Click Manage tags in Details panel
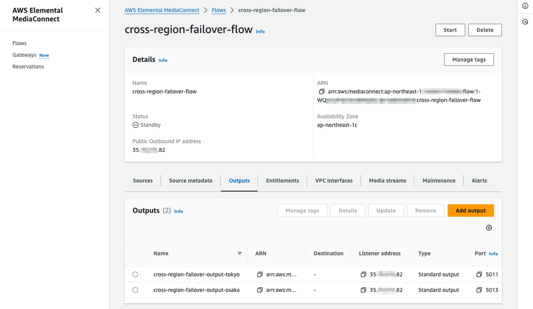 tap(469, 60)
